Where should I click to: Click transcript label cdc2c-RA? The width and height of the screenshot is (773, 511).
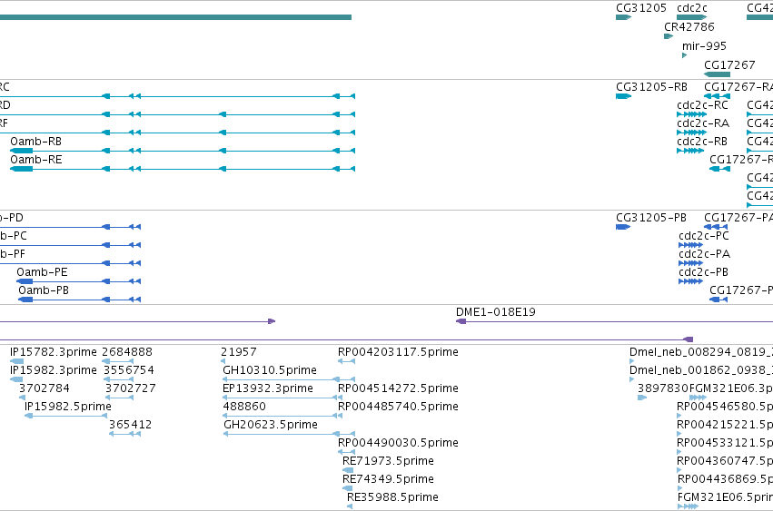point(702,123)
